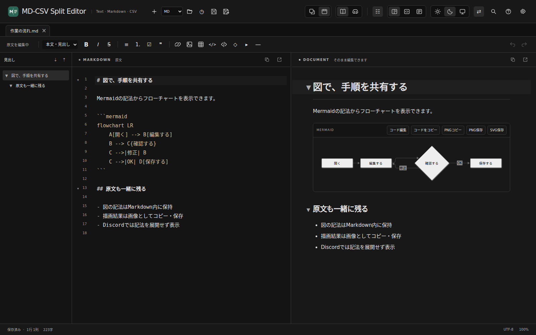The image size is (536, 335).
Task: Open the 本文・見出し style dropdown
Action: pos(61,44)
